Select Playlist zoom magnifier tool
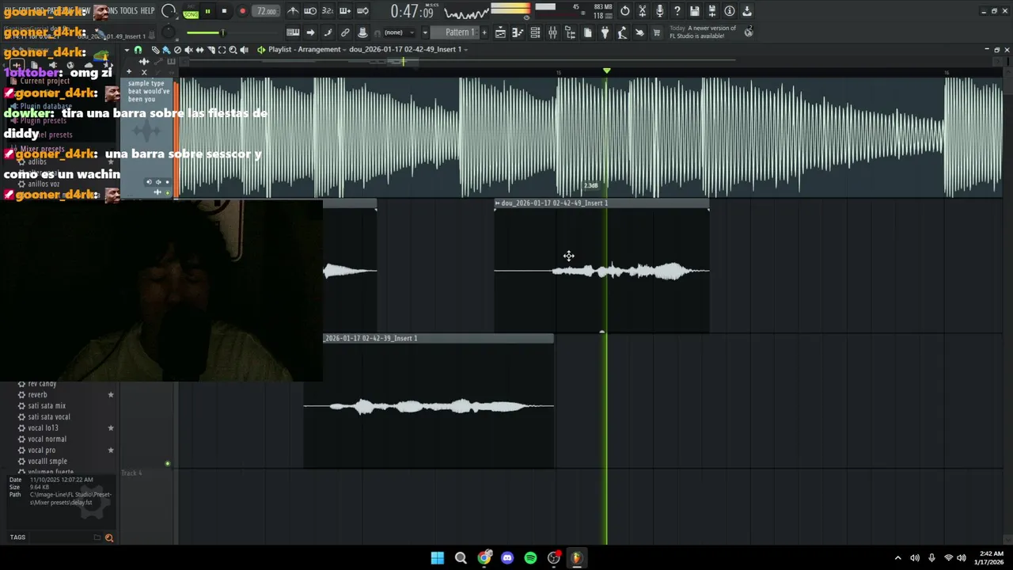1013x570 pixels. click(x=233, y=50)
